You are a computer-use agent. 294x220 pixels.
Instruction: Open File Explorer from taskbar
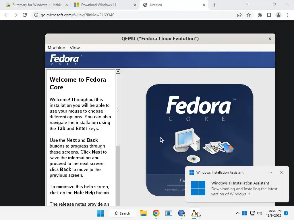[x=144, y=213]
